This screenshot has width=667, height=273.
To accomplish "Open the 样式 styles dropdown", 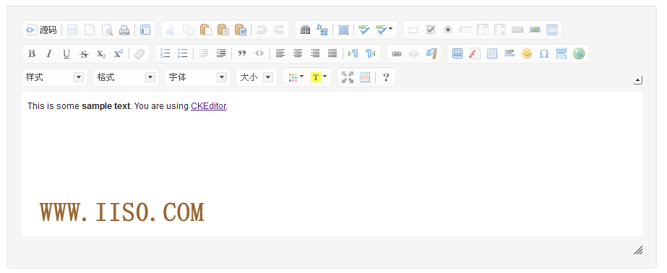I will [54, 77].
